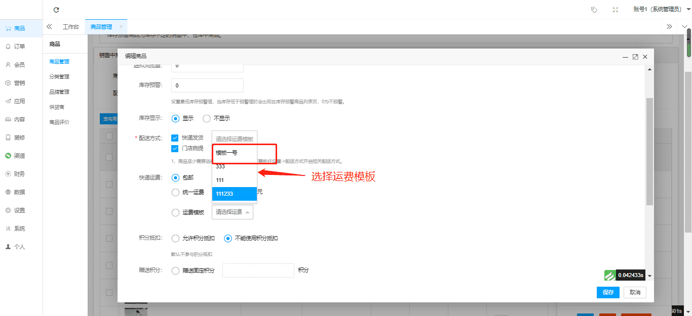
Task: Expand 账号1 account dropdown menu
Action: [x=662, y=10]
